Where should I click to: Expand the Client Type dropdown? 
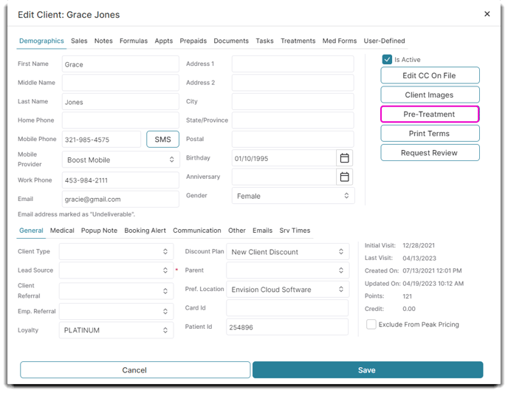(x=117, y=251)
